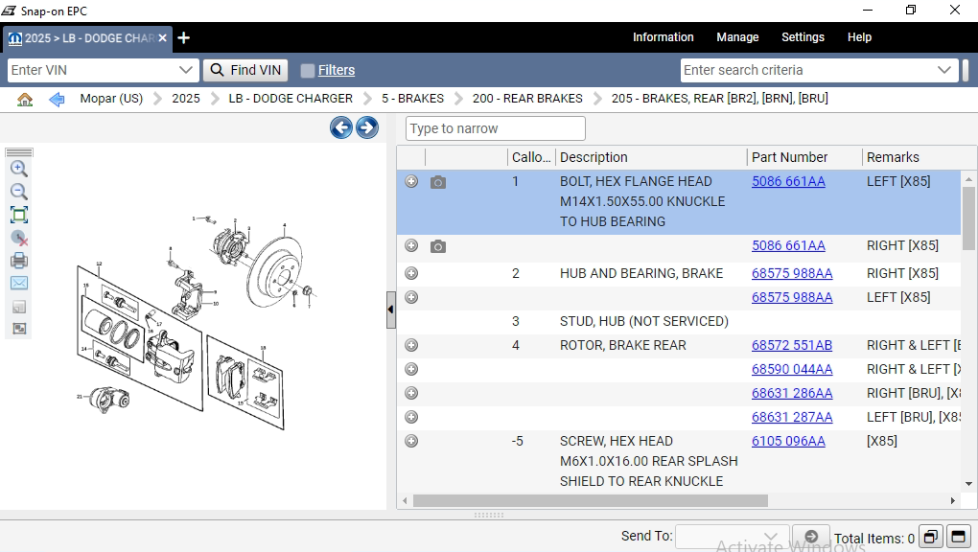Viewport: 978px width, 552px height.
Task: Sort by the Remarks column header
Action: (x=893, y=157)
